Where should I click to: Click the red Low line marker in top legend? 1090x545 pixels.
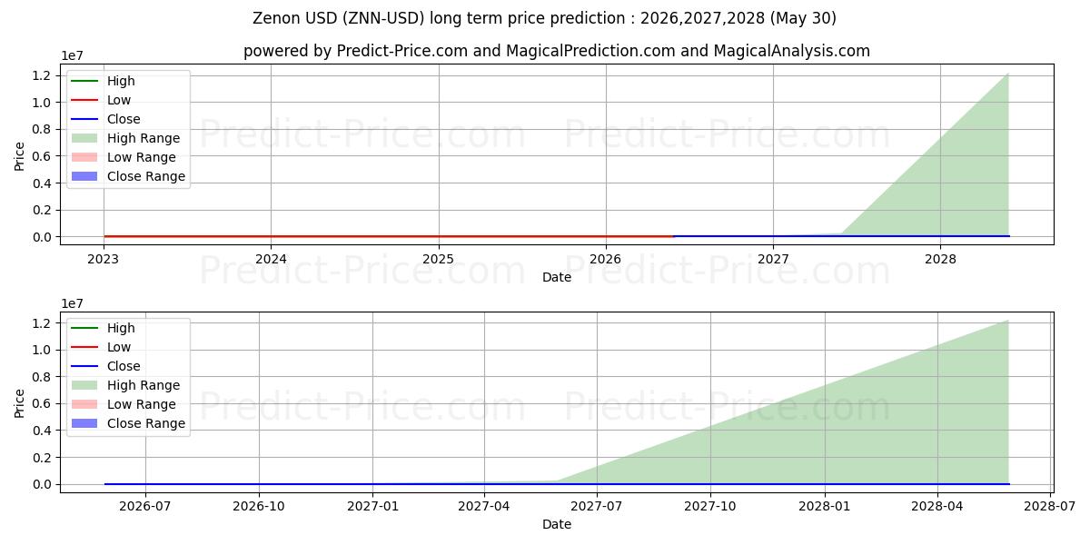[x=84, y=100]
